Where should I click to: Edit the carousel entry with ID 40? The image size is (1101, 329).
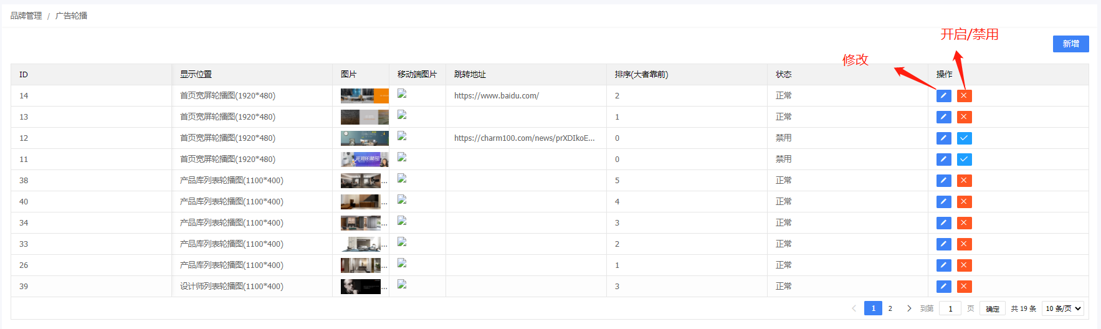[943, 202]
